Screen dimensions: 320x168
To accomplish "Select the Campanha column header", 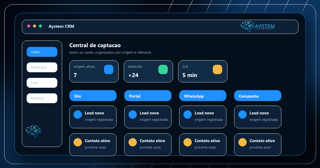I will (x=258, y=95).
